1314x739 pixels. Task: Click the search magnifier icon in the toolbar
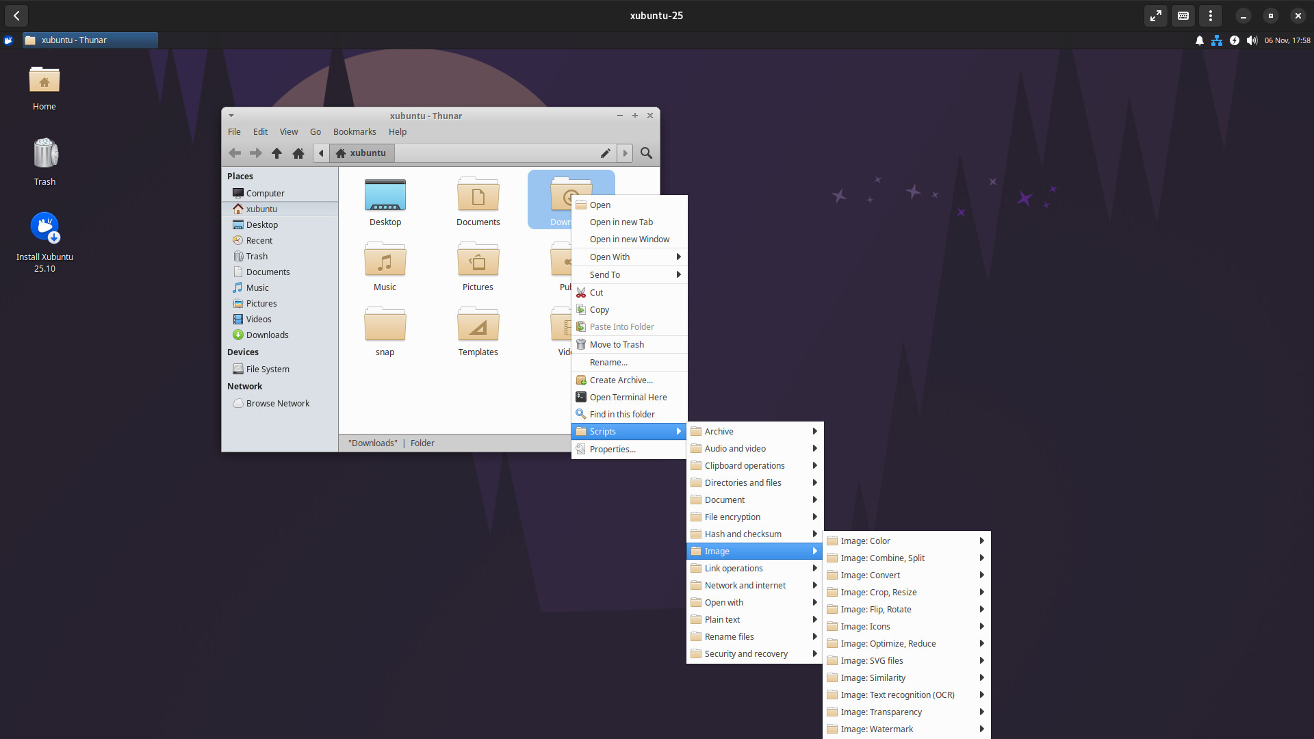646,153
